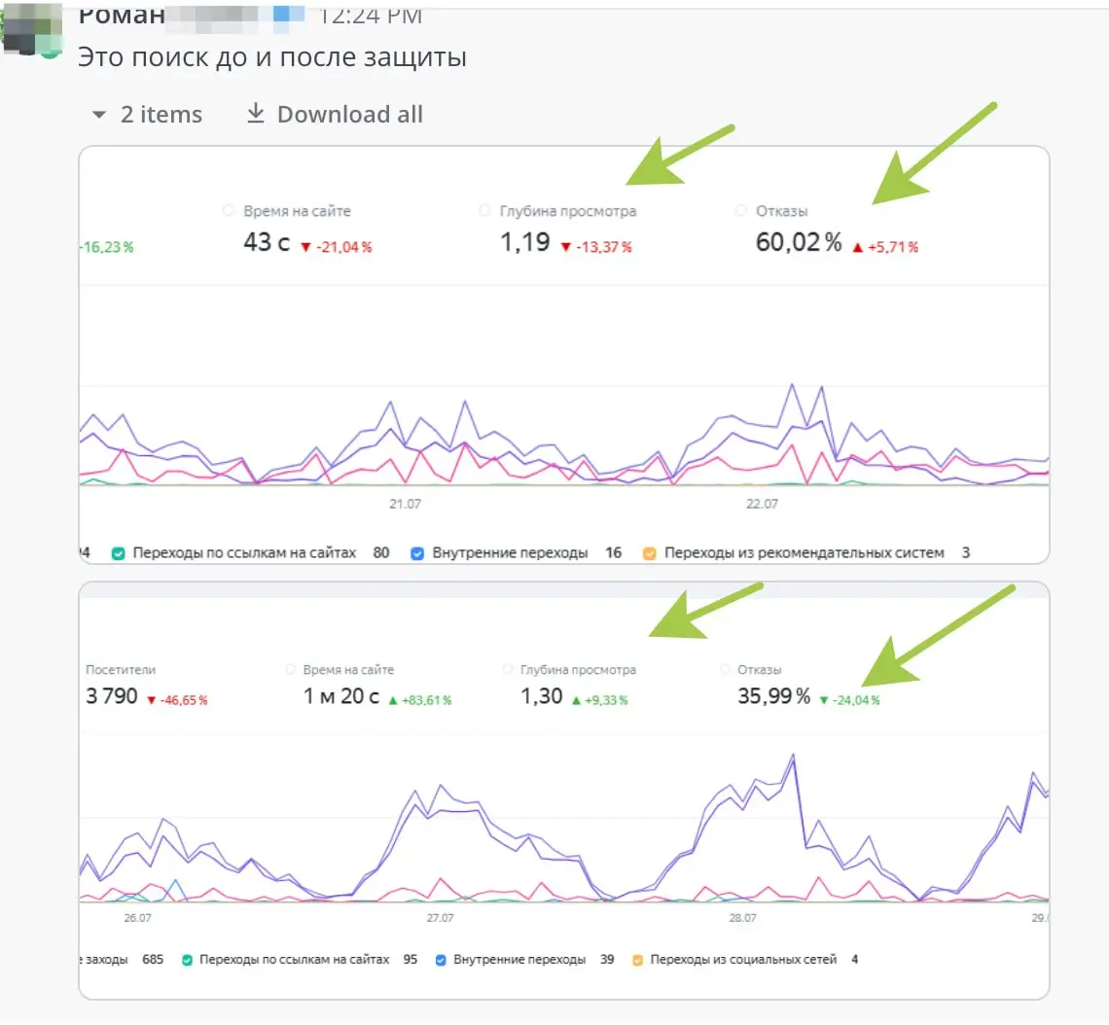Image resolution: width=1109 pixels, height=1025 pixels.
Task: Click the sender name Роман
Action: tap(122, 16)
